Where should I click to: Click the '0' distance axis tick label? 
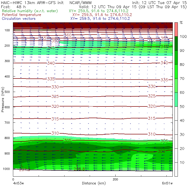click(x=13, y=179)
